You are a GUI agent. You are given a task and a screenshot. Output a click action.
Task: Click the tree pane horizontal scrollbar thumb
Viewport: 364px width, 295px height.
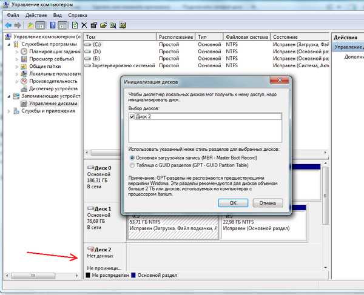tap(33, 276)
